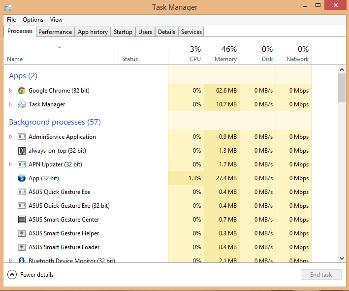
Task: Open the File menu
Action: [x=11, y=20]
